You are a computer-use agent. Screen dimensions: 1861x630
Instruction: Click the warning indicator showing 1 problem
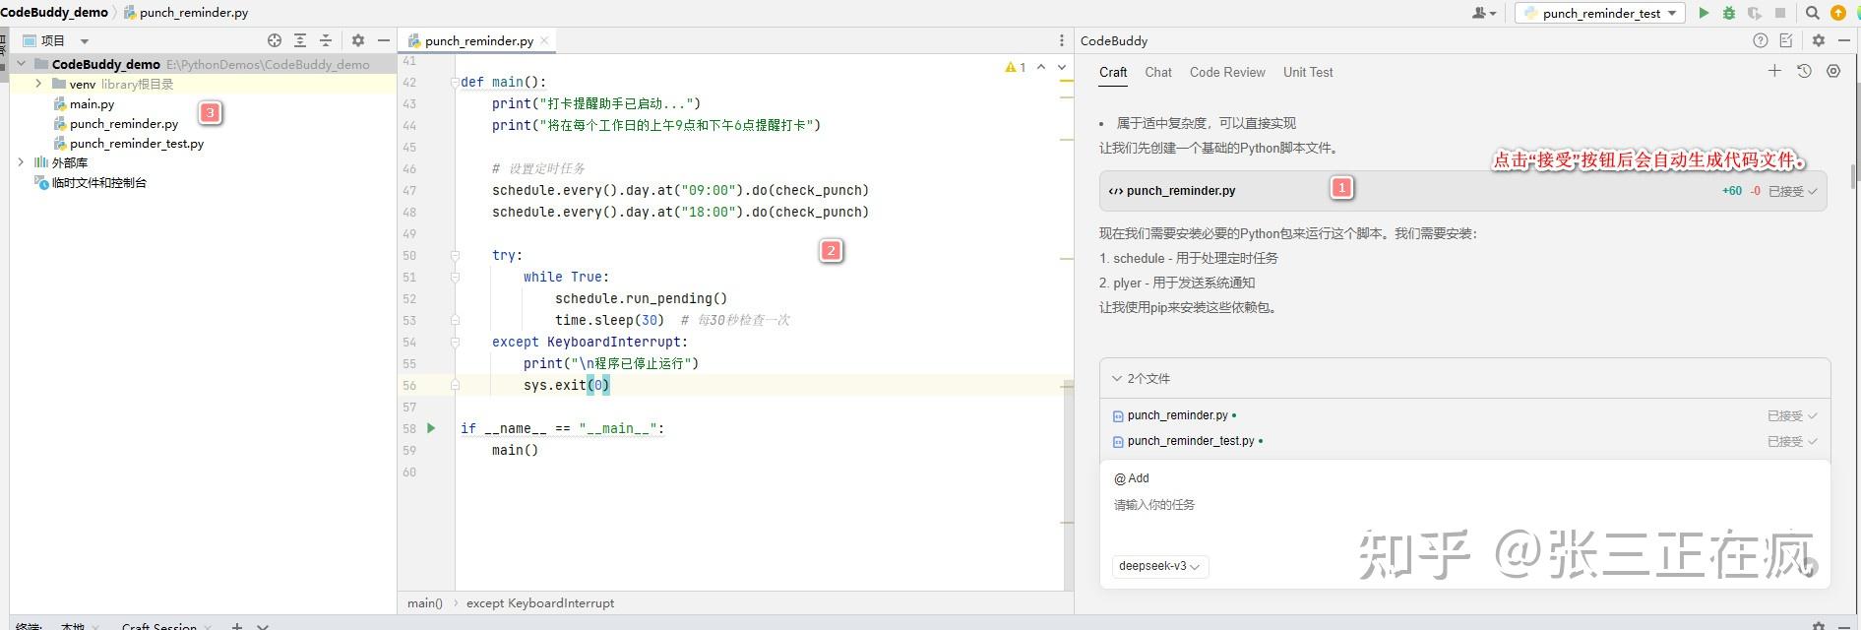click(1016, 67)
